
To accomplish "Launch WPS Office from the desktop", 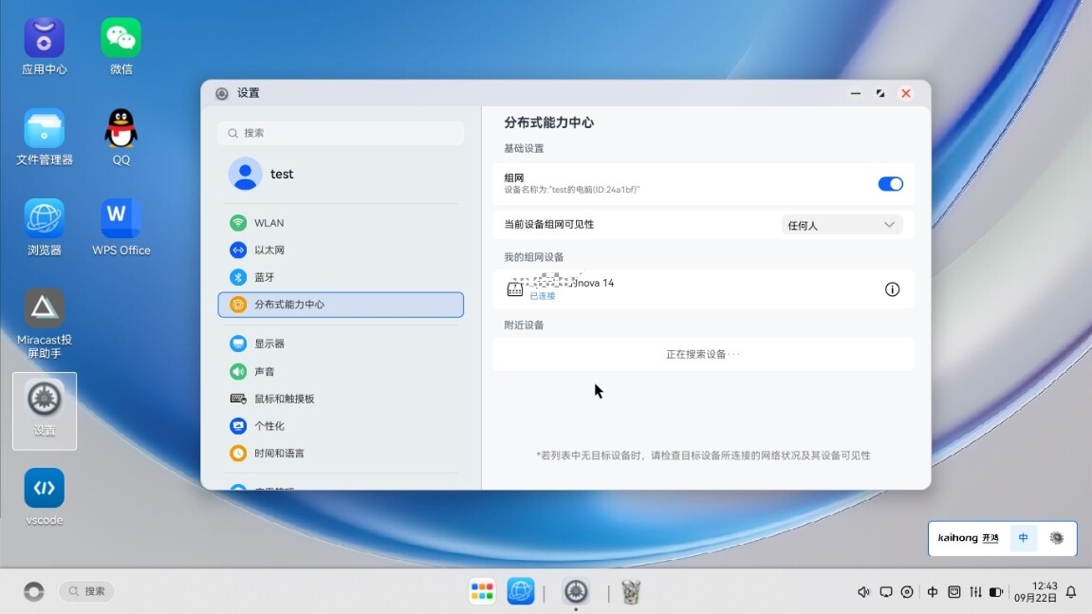I will [x=121, y=227].
